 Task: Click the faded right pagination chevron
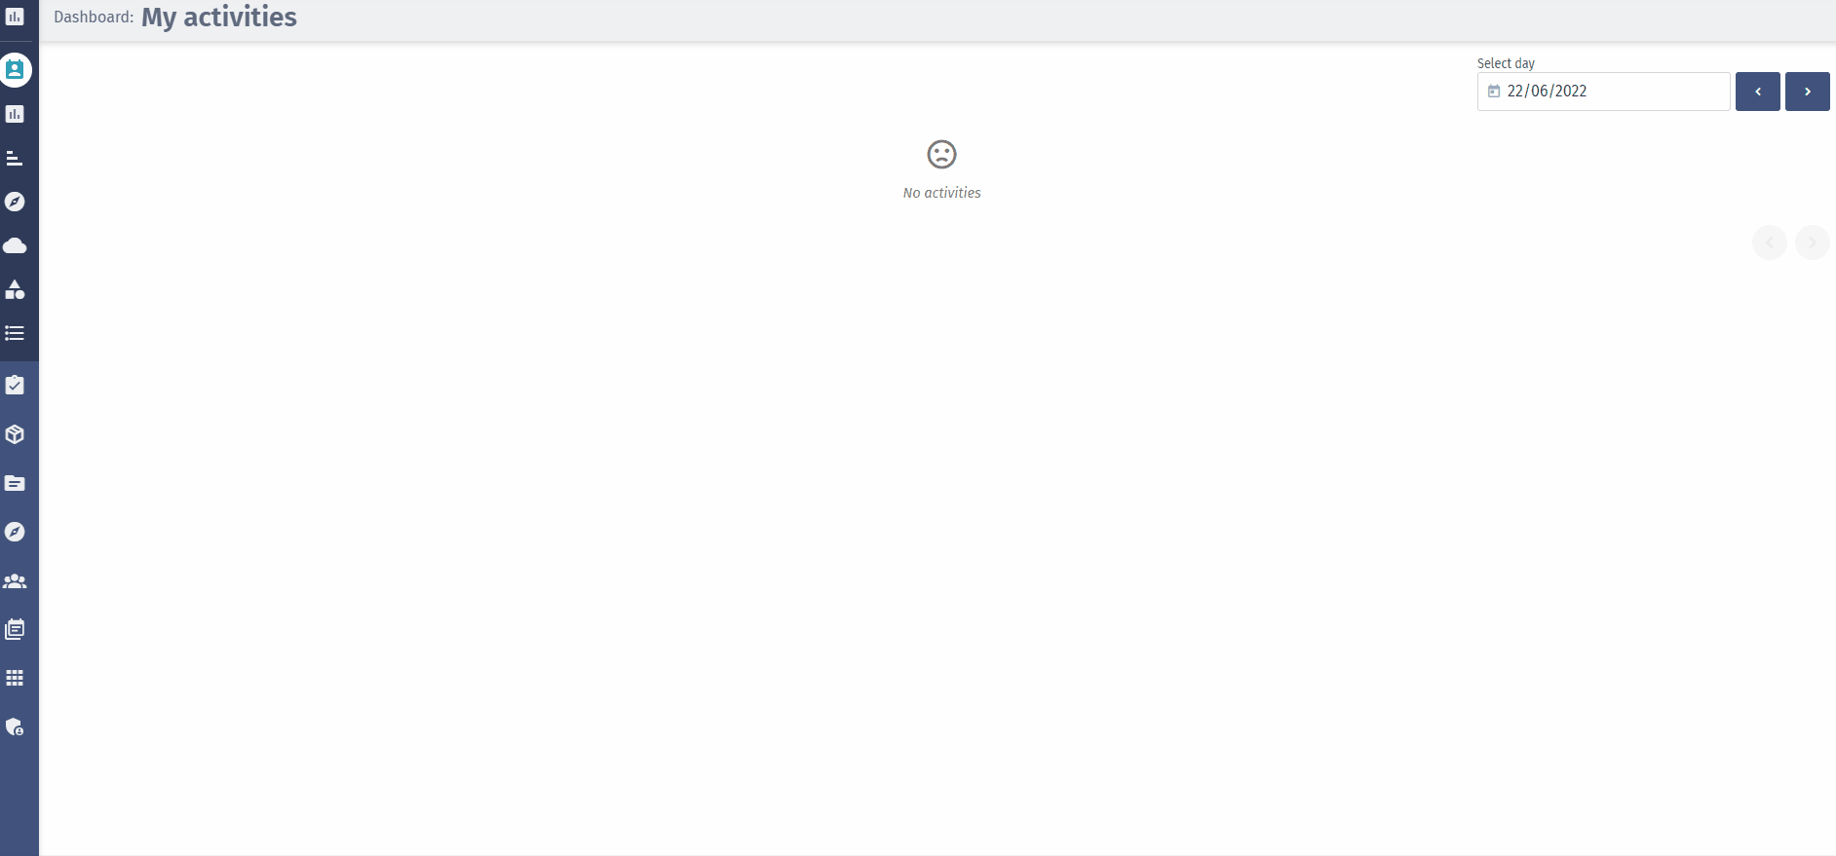coord(1813,242)
